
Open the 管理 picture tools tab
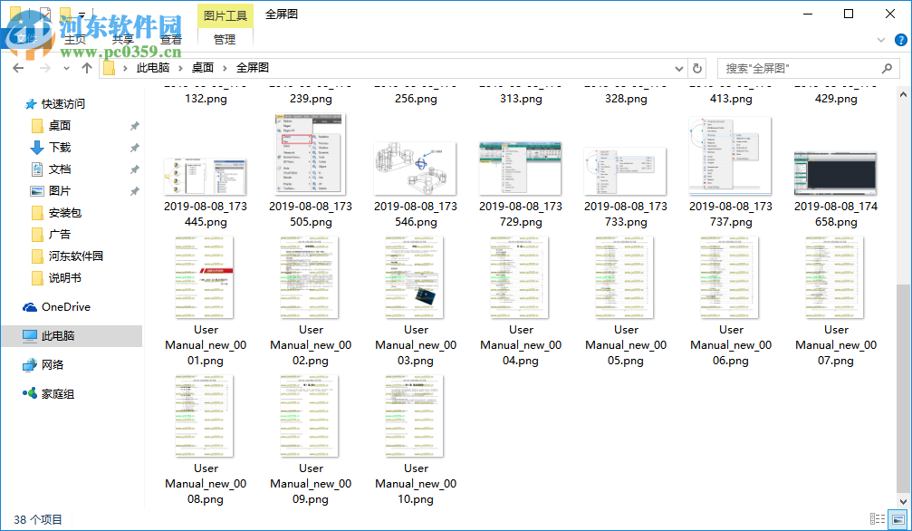point(223,39)
